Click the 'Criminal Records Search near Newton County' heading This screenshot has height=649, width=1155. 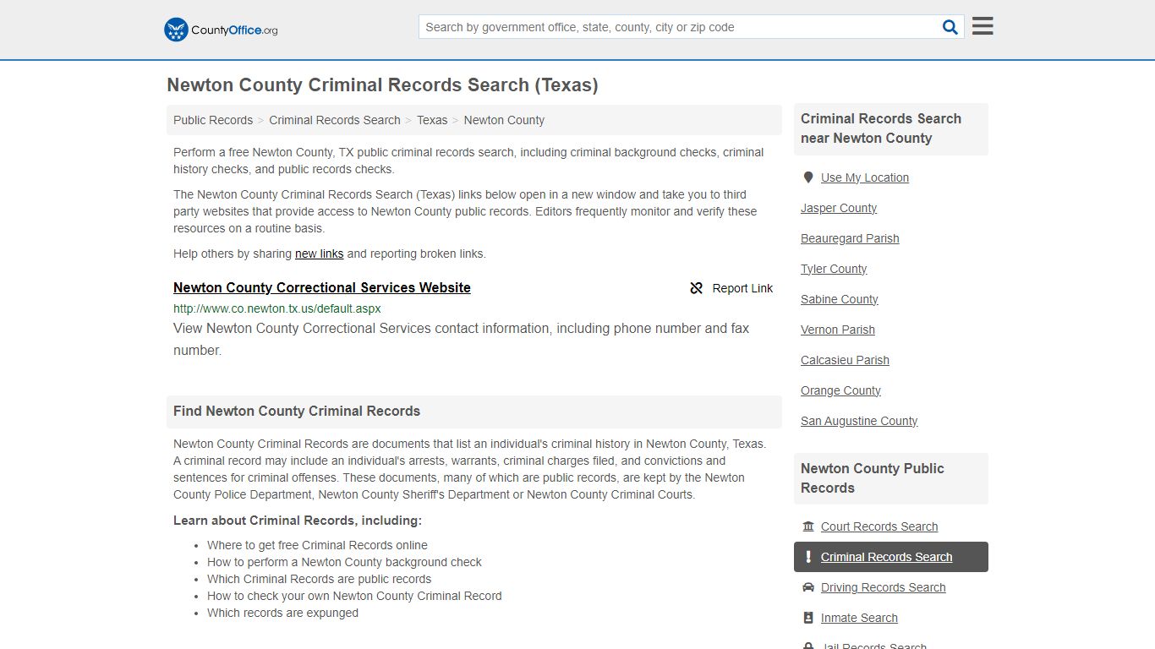(881, 128)
